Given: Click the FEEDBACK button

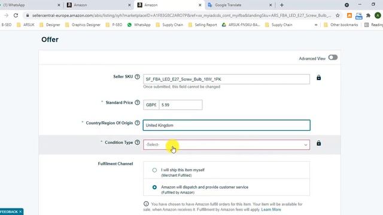Looking at the screenshot, I should [10, 211].
